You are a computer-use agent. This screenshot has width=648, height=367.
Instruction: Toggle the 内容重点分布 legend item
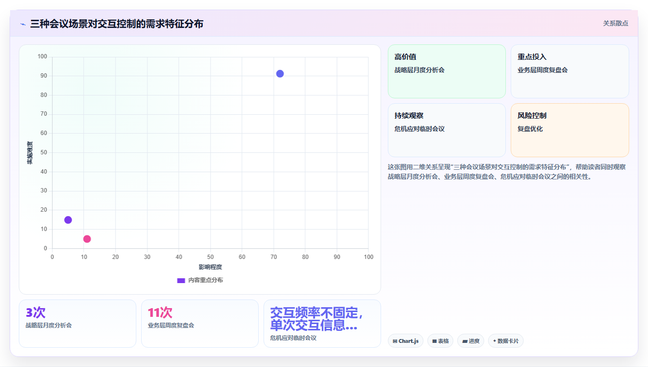(x=200, y=280)
